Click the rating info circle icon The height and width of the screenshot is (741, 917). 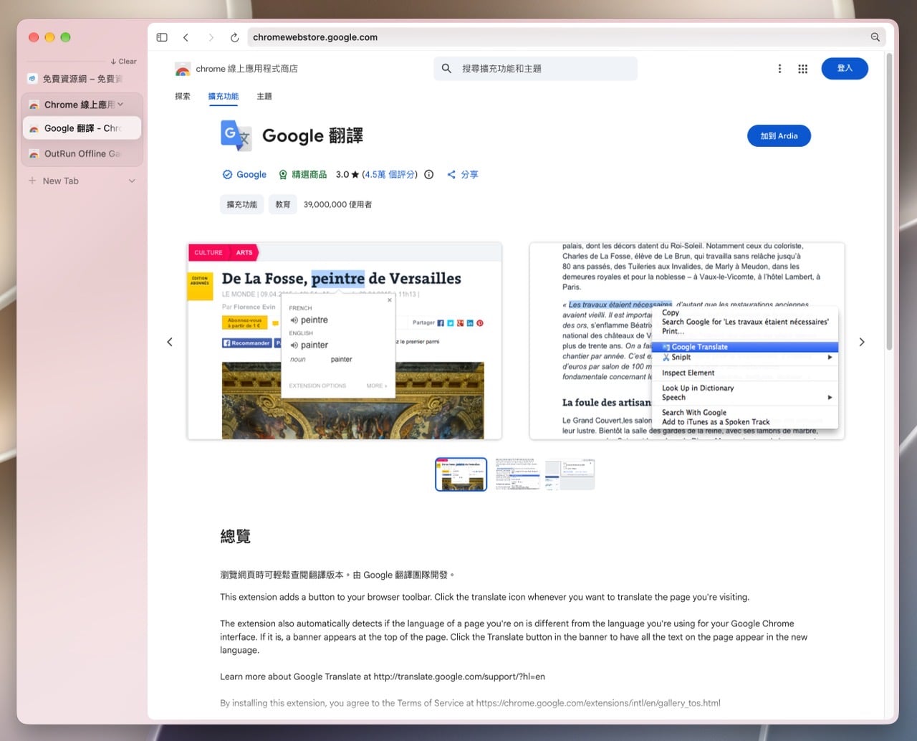click(428, 174)
